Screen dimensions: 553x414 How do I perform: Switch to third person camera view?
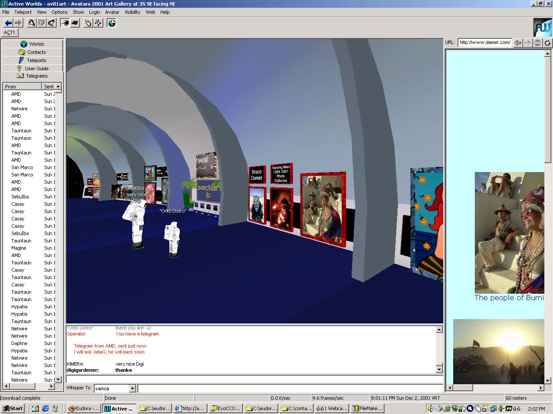click(x=75, y=23)
